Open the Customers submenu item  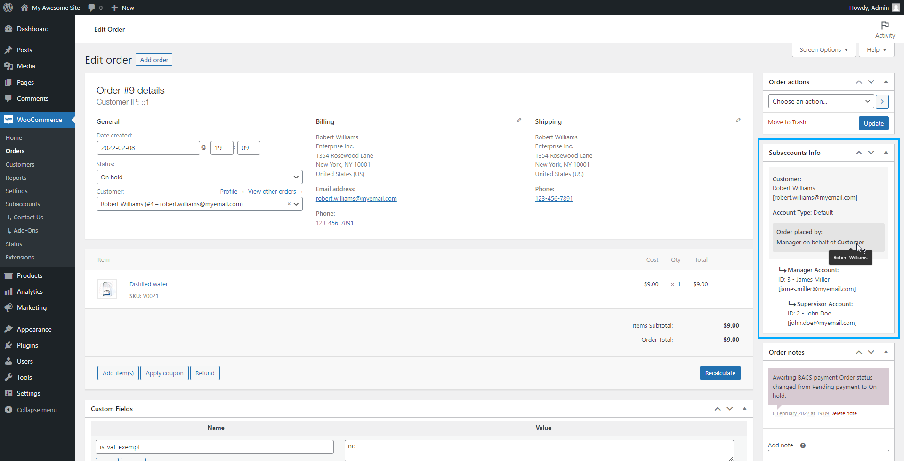coord(20,164)
